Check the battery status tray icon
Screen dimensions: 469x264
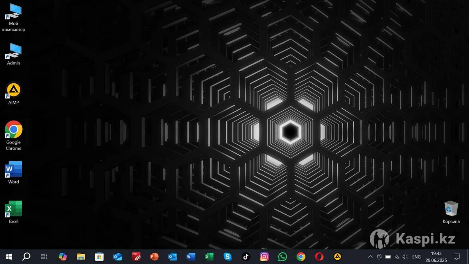[x=388, y=257]
